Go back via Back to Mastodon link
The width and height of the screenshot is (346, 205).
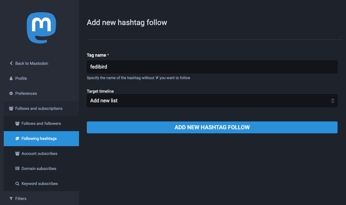tap(31, 63)
